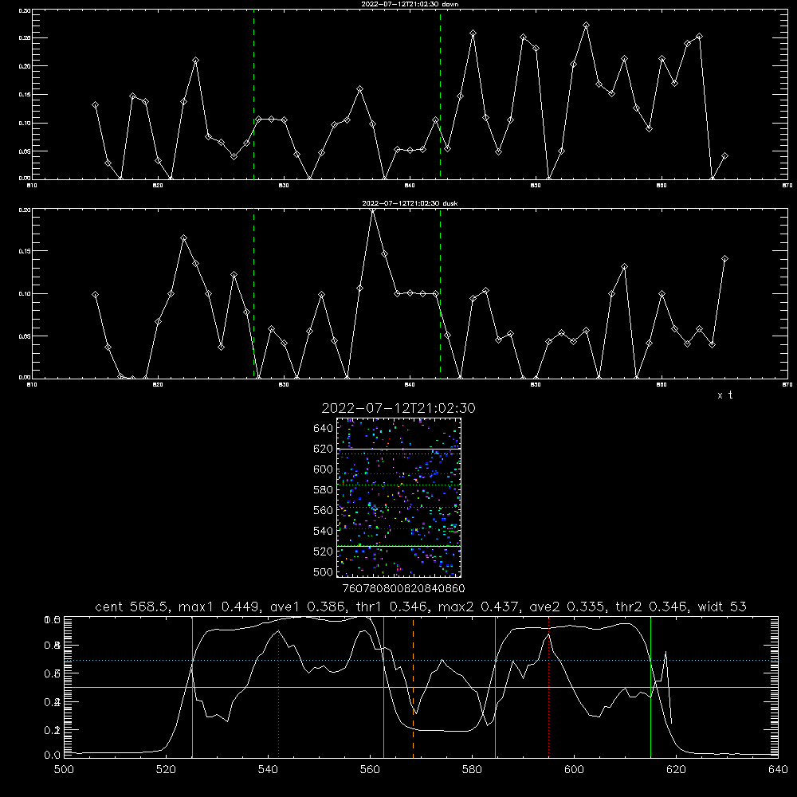
Task: Click the first diamond marker of the dusk plot
Action: pyautogui.click(x=95, y=294)
